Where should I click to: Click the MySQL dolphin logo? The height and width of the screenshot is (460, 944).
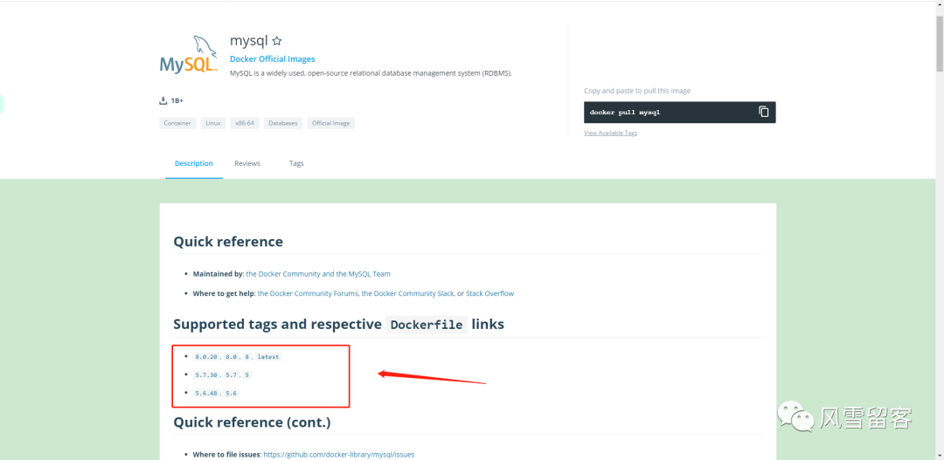(x=189, y=54)
